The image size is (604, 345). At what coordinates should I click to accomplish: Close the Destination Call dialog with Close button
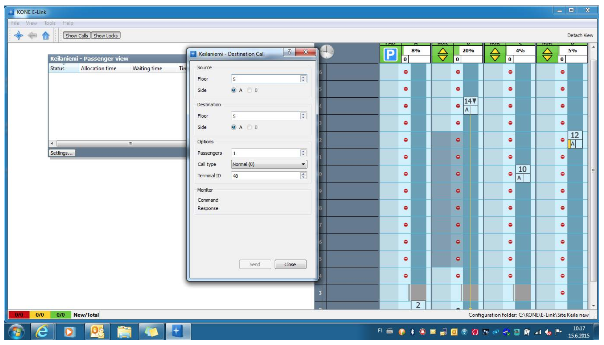pyautogui.click(x=290, y=264)
